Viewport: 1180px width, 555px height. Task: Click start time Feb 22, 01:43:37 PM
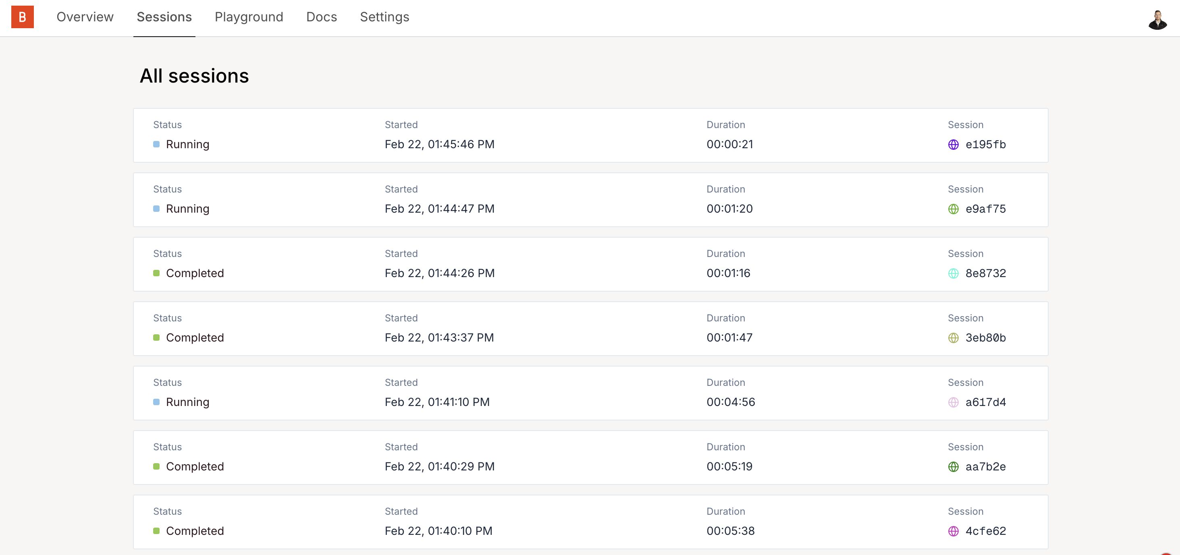[439, 338]
